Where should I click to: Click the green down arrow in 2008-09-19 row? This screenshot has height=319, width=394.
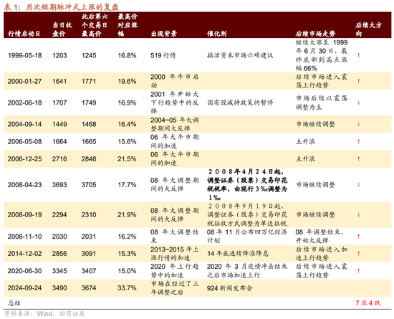pyautogui.click(x=359, y=214)
